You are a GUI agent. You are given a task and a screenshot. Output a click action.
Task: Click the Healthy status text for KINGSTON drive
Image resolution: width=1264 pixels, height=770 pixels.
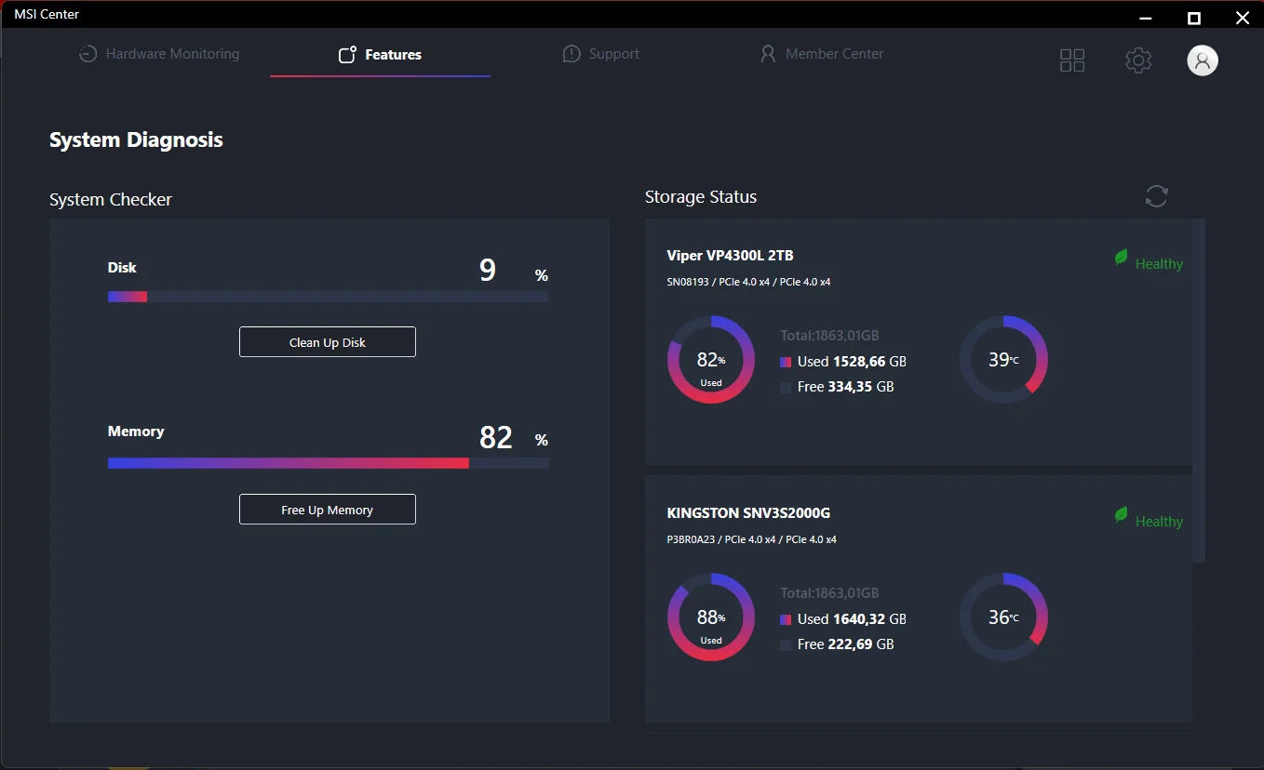1159,522
